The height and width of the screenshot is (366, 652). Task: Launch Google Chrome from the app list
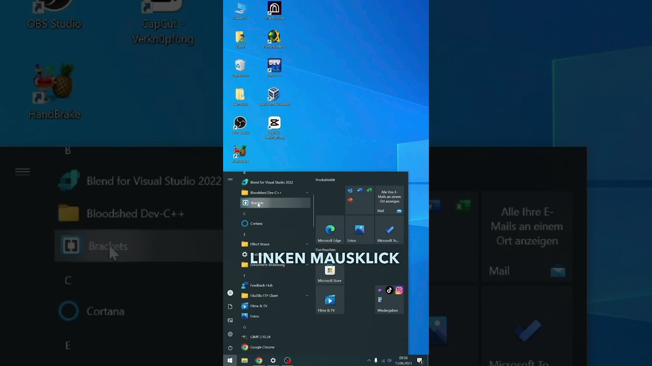coord(275,347)
